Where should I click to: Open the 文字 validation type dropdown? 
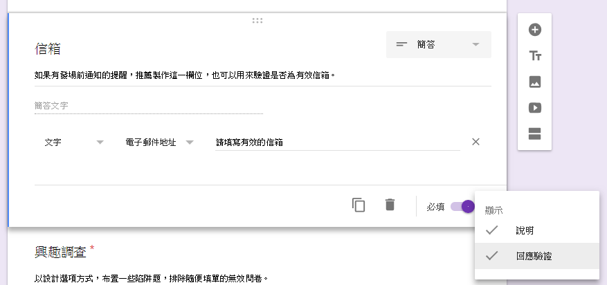coord(74,142)
